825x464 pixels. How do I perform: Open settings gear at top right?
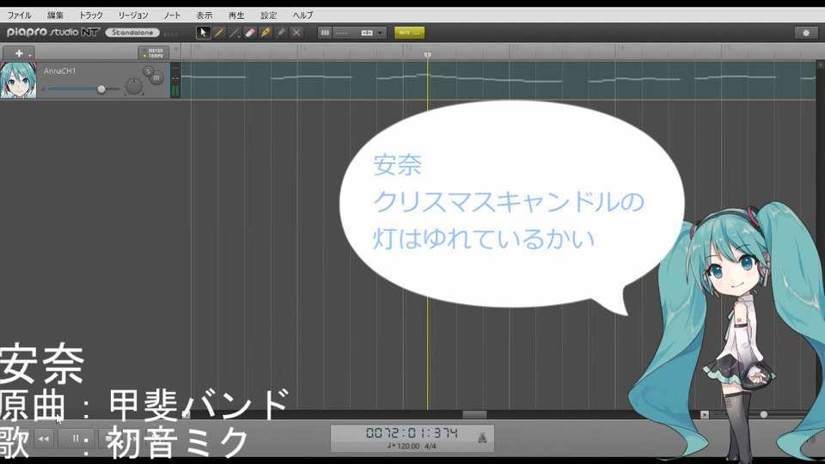tap(805, 33)
